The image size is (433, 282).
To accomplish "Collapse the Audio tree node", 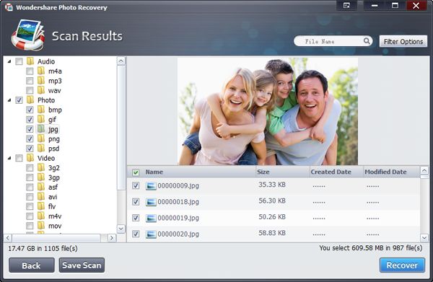I will tap(9, 61).
